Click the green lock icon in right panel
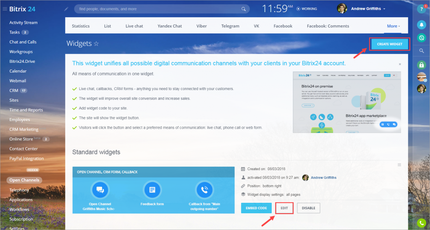The width and height of the screenshot is (430, 230). coord(422,65)
